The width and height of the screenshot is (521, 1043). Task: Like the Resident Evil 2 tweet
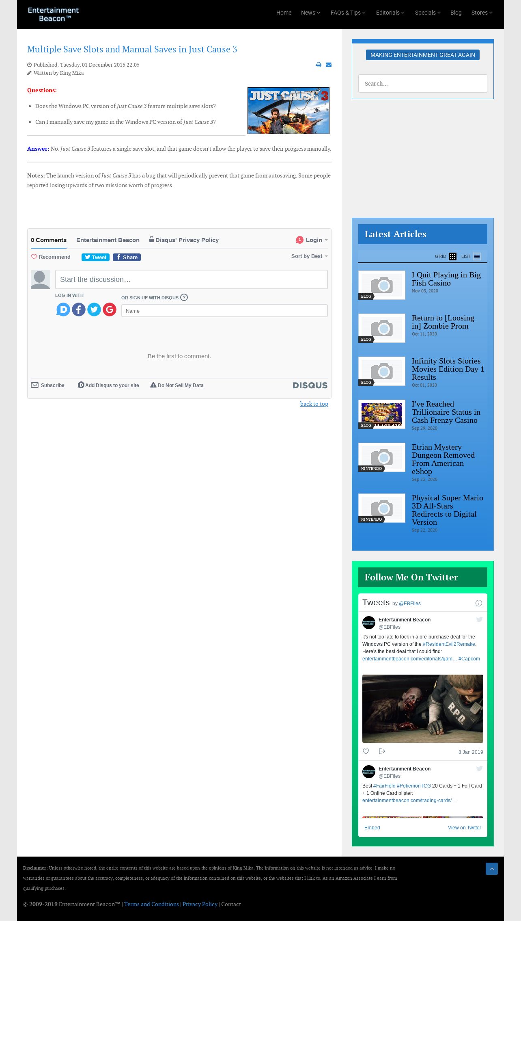pyautogui.click(x=366, y=751)
